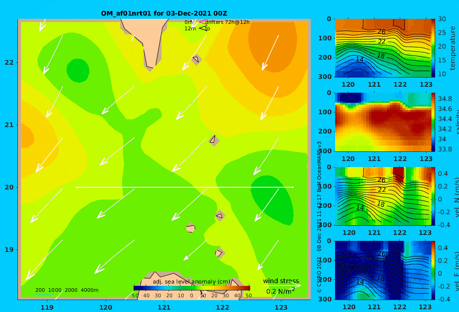Select the plot title OM_af01nrt01 for 03-Dec-2021 00Z
This screenshot has width=459, height=312.
[164, 13]
